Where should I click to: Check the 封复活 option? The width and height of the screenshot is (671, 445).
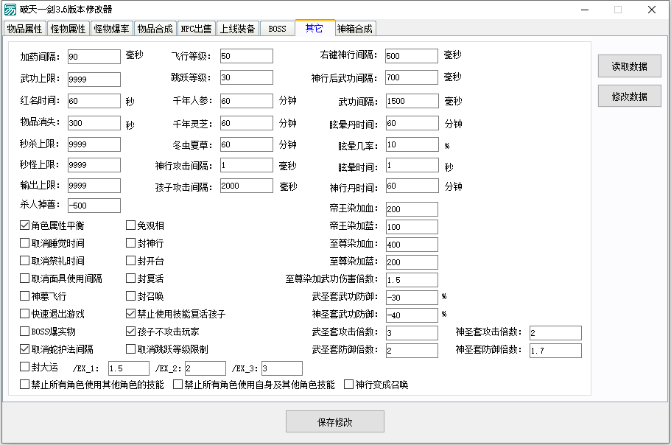[130, 278]
